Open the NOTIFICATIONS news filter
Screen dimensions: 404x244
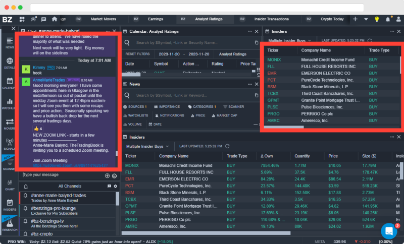(170, 115)
